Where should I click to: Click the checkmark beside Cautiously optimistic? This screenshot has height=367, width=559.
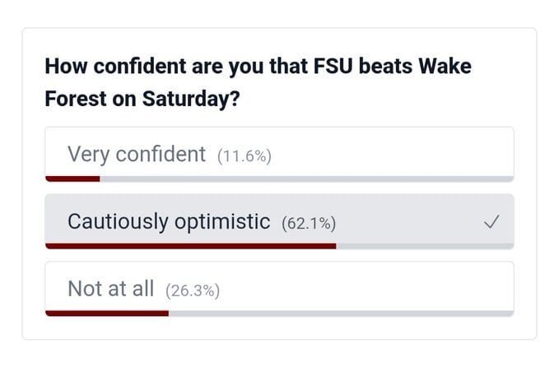pyautogui.click(x=491, y=221)
